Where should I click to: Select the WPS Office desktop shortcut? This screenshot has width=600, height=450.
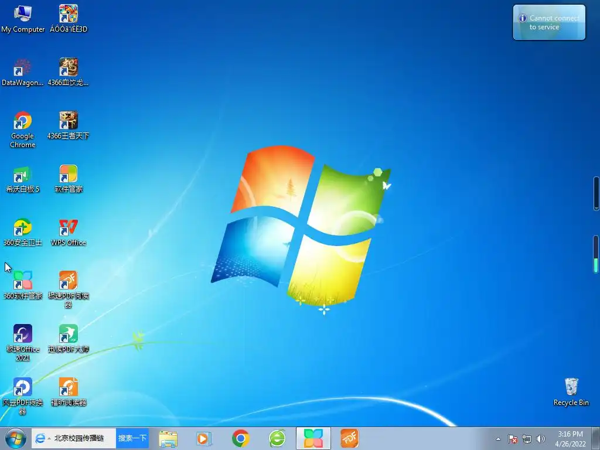point(69,232)
